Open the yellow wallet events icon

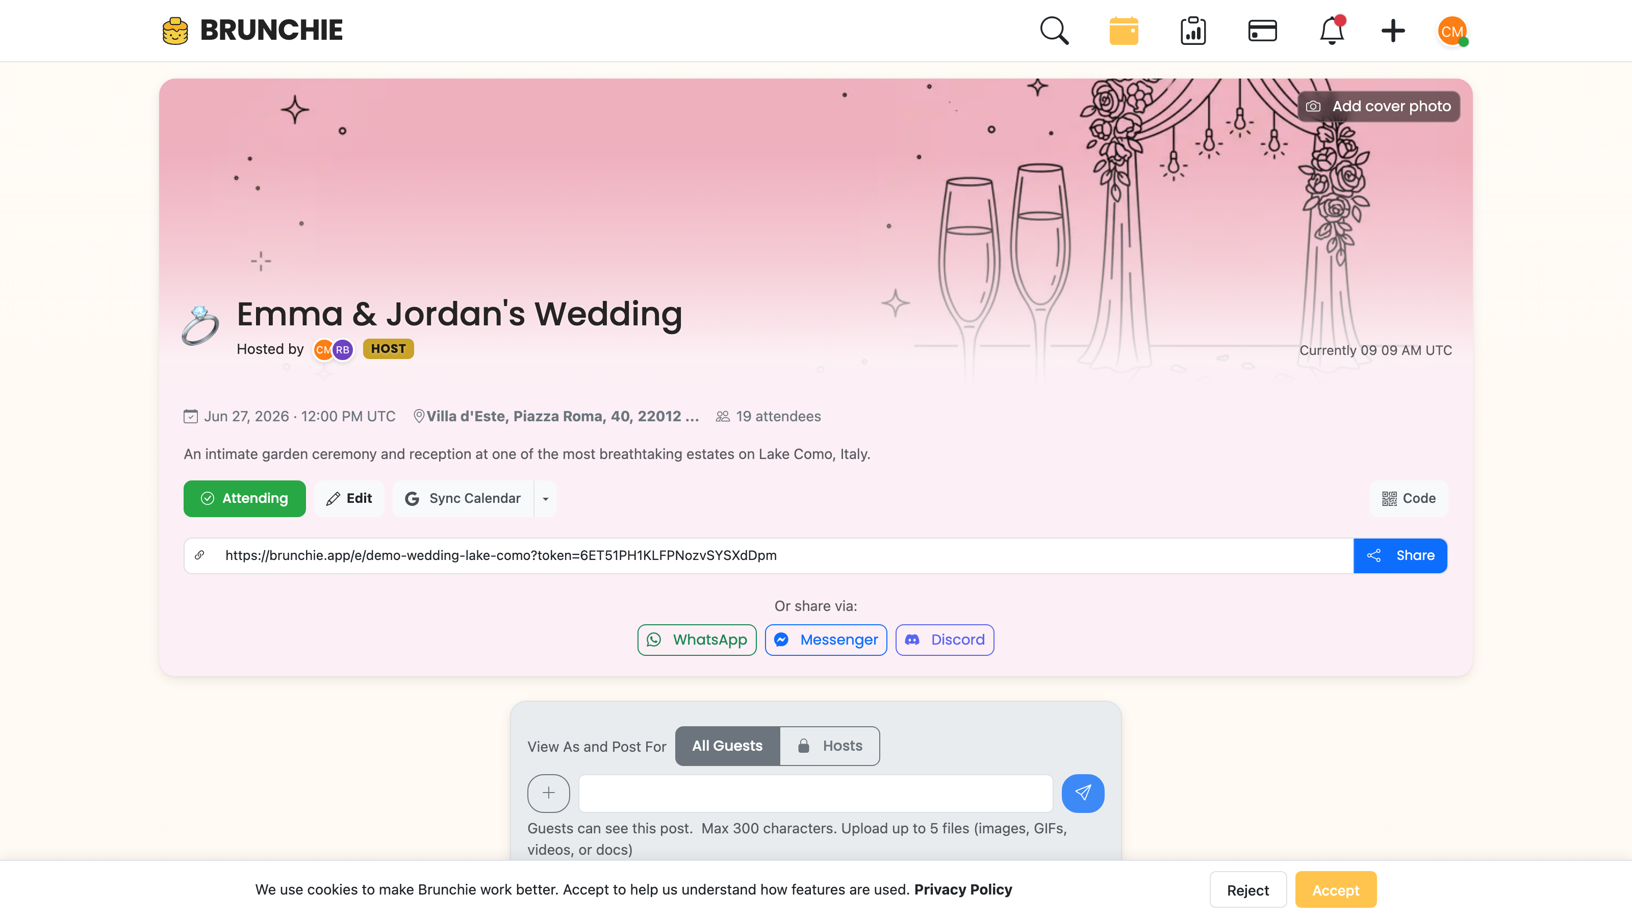tap(1124, 31)
